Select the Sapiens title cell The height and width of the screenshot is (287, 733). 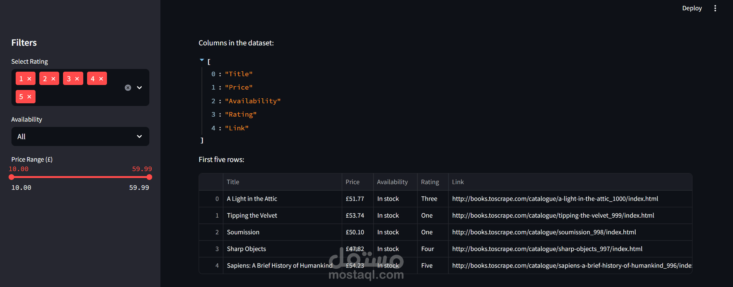click(282, 266)
